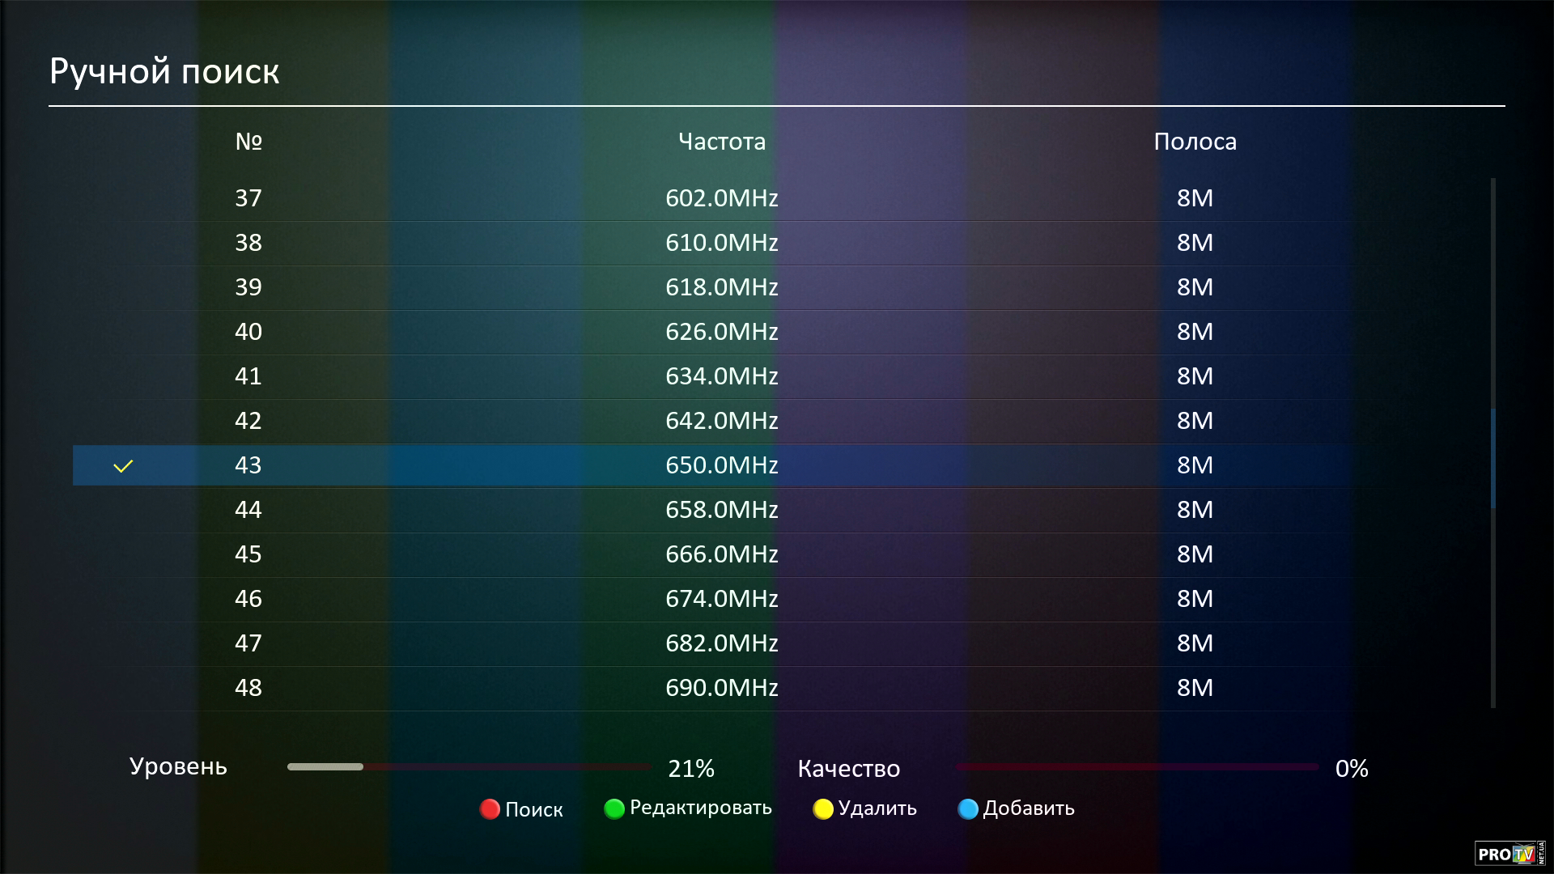Select channel 38 with 610.0MHz frequency
This screenshot has height=874, width=1554.
click(720, 243)
